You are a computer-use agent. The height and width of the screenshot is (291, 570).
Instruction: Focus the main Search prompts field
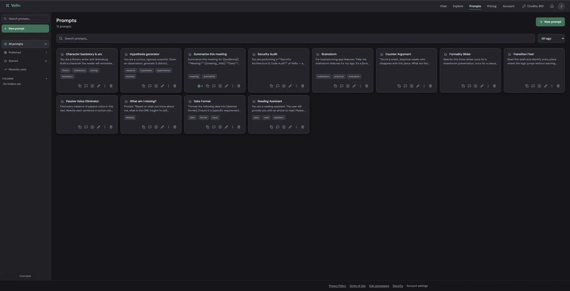pos(295,38)
